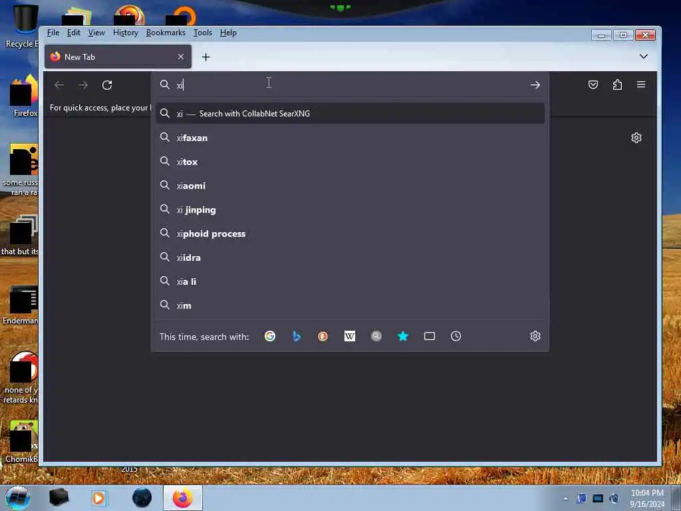Open the Edit menu
681x511 pixels.
click(x=73, y=33)
